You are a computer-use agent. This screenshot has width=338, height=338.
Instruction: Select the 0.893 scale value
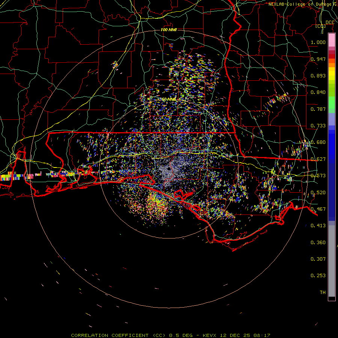[318, 75]
